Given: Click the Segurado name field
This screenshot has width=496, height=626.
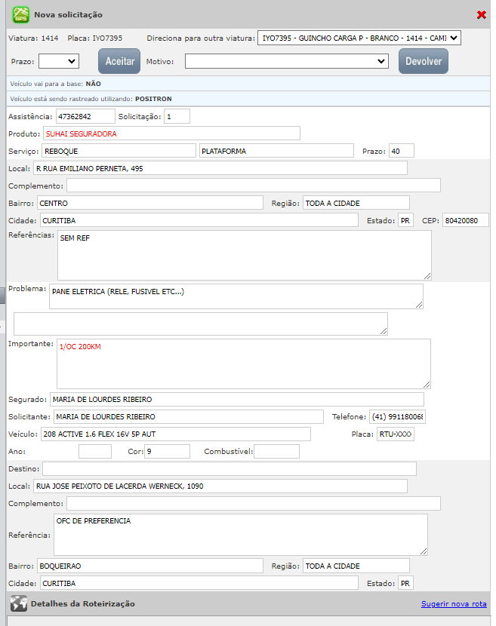Looking at the screenshot, I should [236, 399].
